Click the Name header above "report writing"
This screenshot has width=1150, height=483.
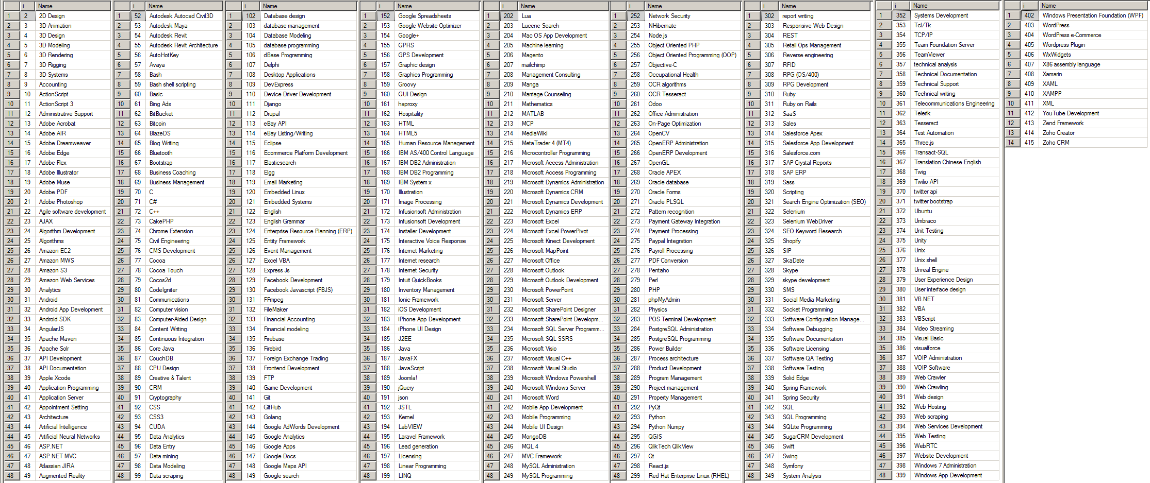(825, 6)
